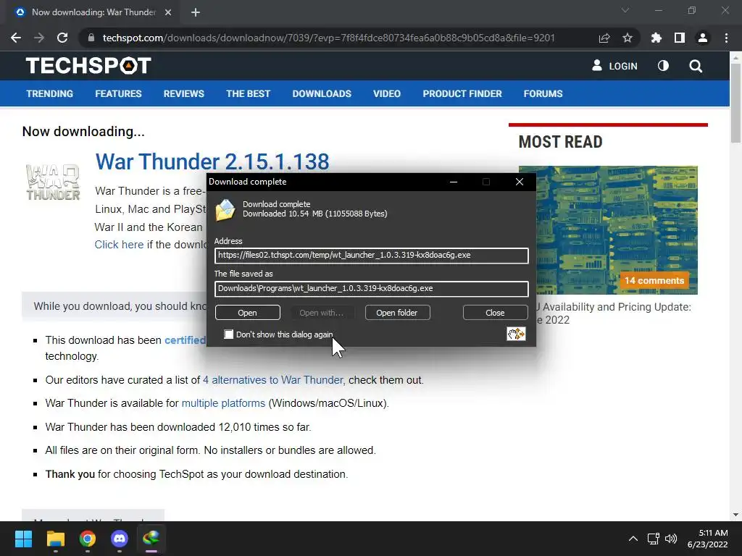This screenshot has height=556, width=742.
Task: Open the TRENDING nav item
Action: 50,93
